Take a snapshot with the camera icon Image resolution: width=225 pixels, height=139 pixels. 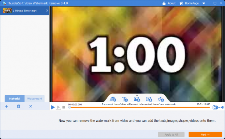pyautogui.click(x=215, y=107)
